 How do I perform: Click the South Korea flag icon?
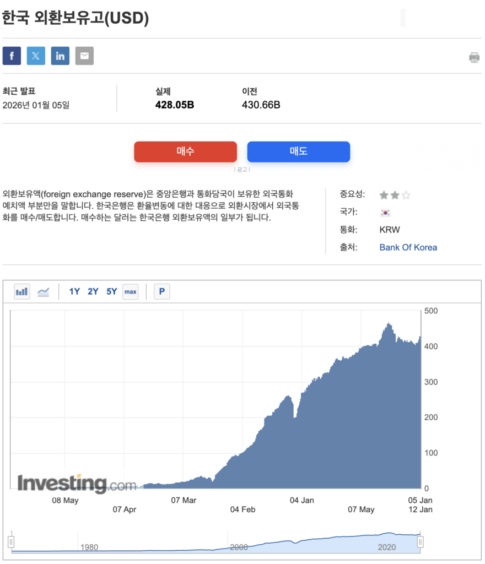385,213
